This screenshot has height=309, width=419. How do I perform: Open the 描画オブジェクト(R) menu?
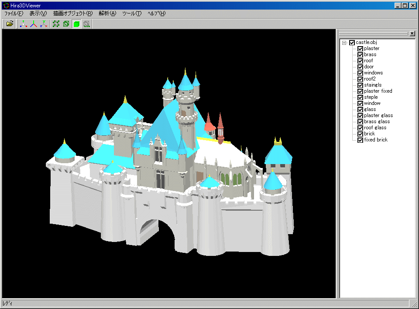click(x=73, y=13)
